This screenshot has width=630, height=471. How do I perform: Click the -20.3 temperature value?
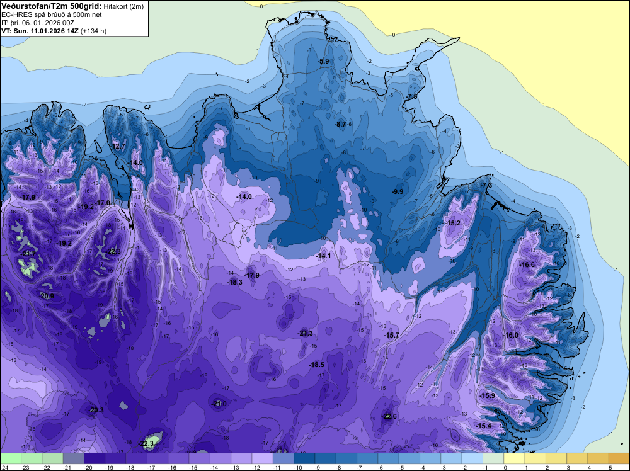point(96,411)
